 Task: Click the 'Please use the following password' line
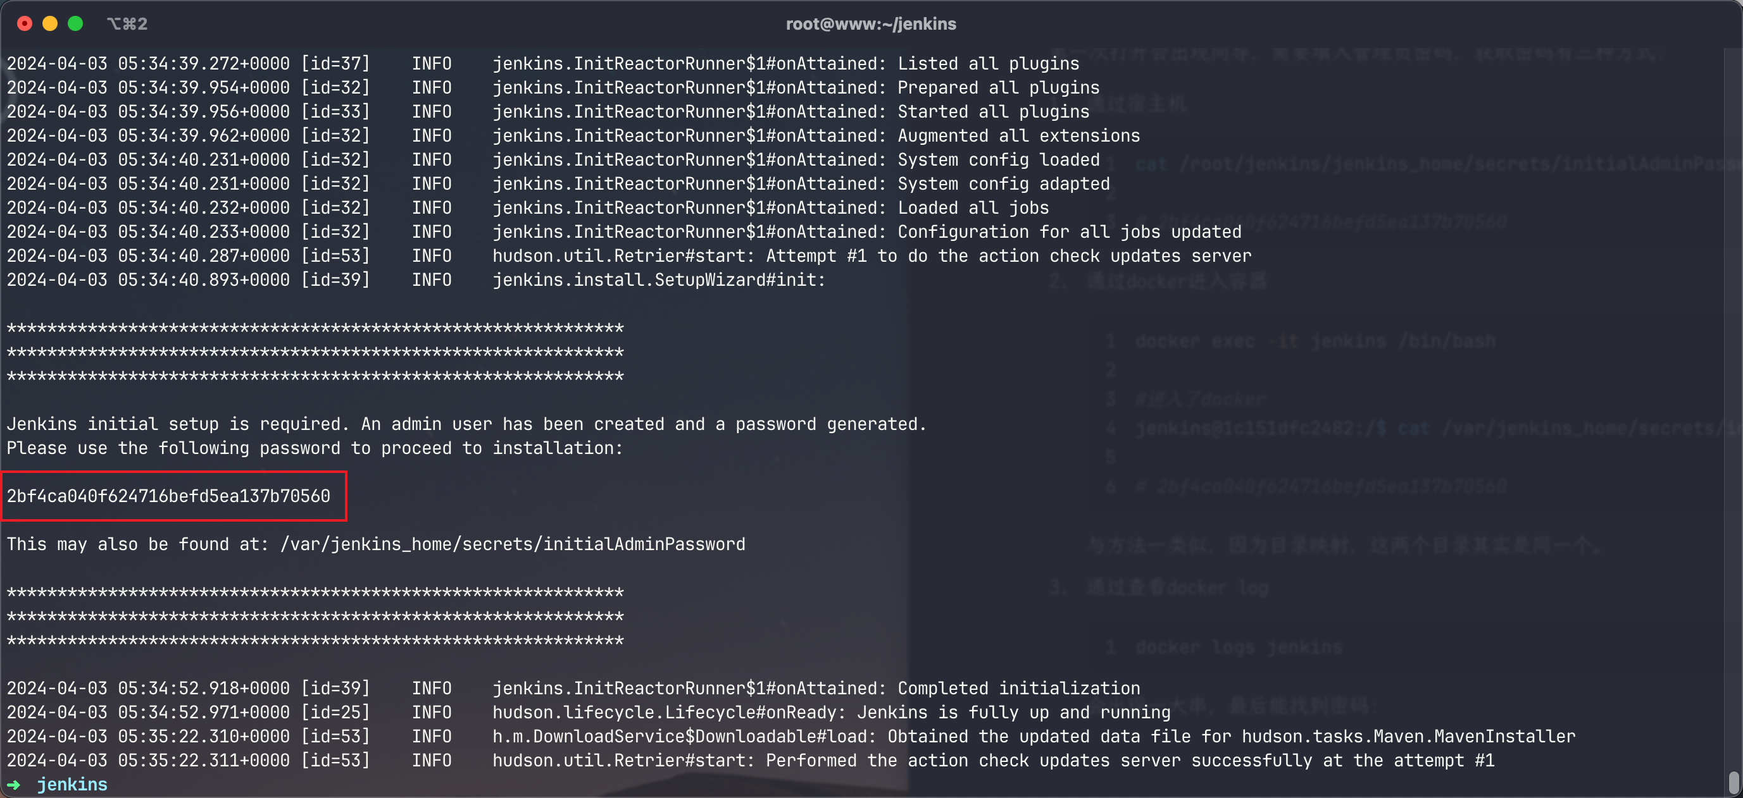tap(315, 448)
